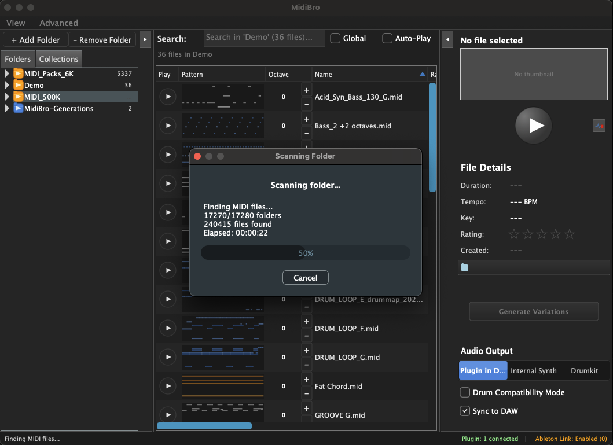Viewport: 613px width, 445px height.
Task: Click the MidiBro-Generations blue folder icon
Action: 19,108
